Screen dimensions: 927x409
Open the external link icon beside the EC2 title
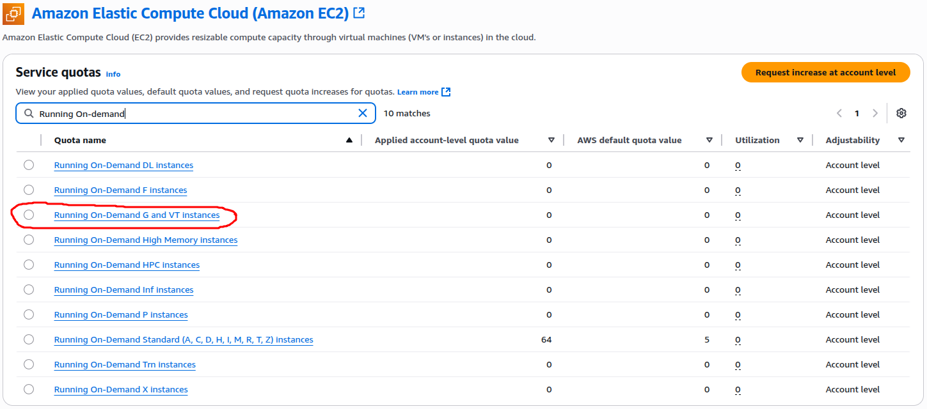[x=360, y=13]
